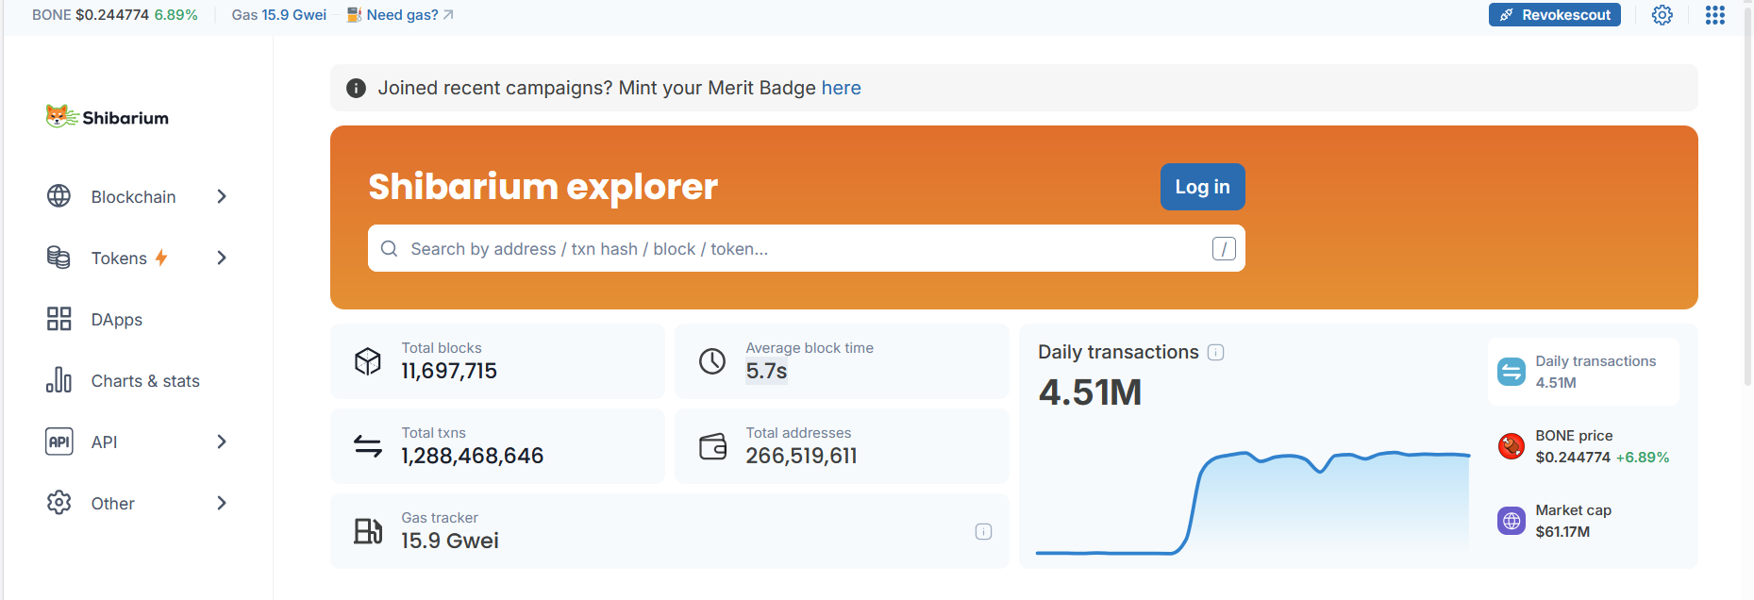Click the Gas tracker pump icon
Image resolution: width=1754 pixels, height=600 pixels.
click(x=367, y=531)
